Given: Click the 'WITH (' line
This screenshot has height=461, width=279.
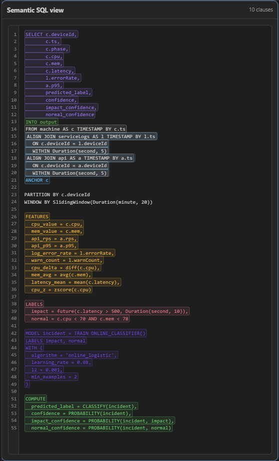Looking at the screenshot, I should (x=34, y=347).
